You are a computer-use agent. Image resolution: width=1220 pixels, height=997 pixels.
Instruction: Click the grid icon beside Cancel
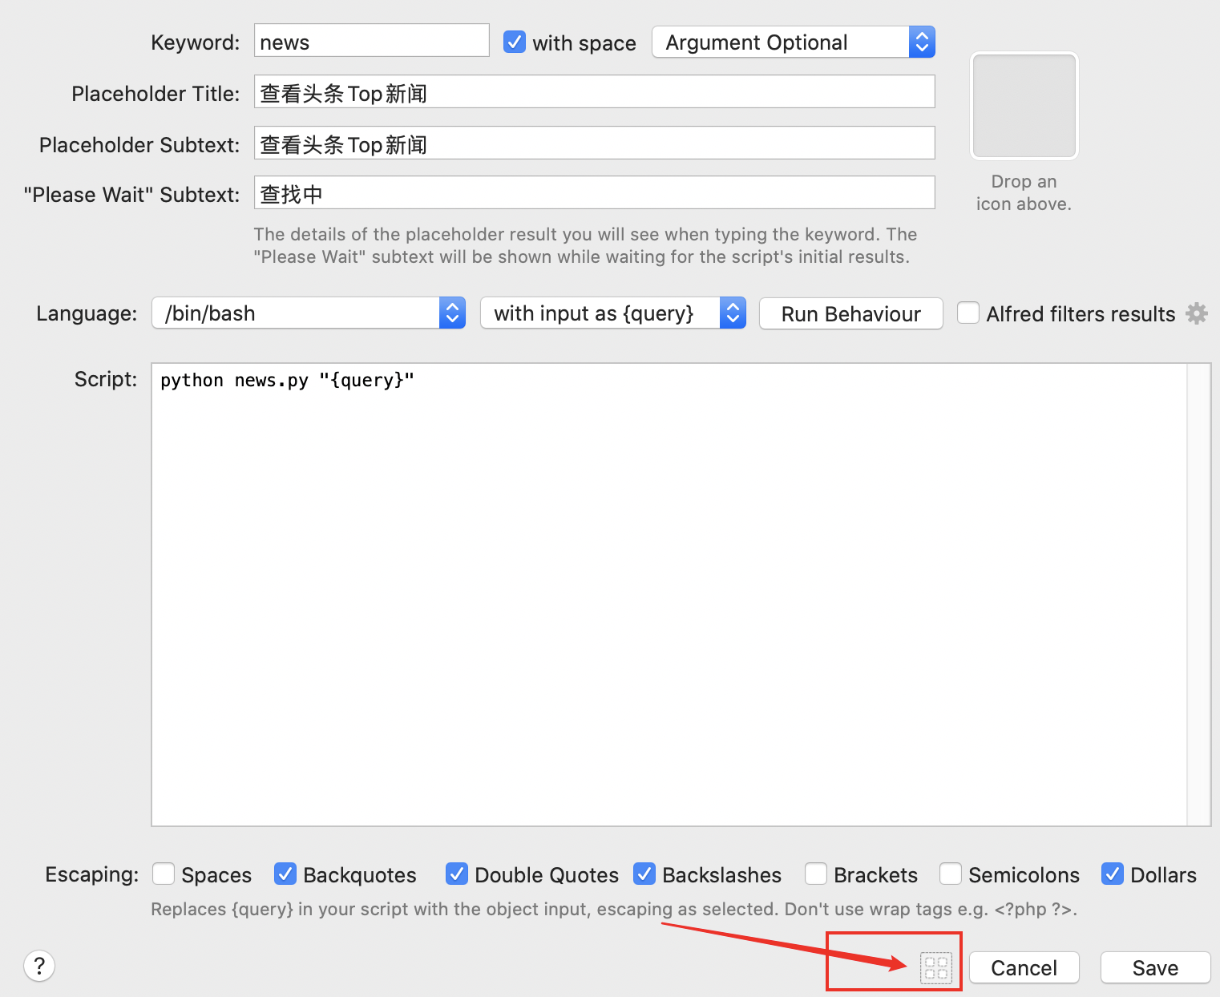point(935,967)
